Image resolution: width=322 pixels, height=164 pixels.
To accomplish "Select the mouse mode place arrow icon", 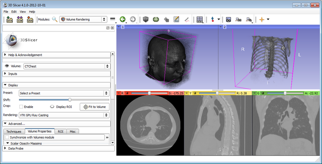I will pos(213,19).
